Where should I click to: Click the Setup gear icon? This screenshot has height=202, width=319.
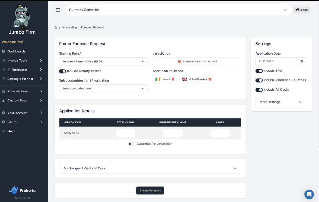[x=3, y=122]
